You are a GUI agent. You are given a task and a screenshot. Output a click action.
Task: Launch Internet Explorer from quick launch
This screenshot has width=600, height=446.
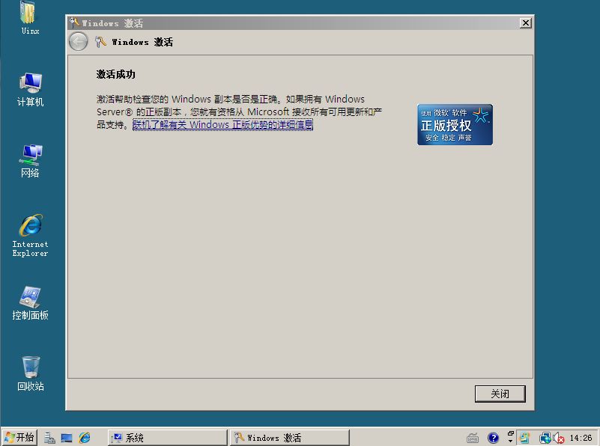(x=84, y=438)
